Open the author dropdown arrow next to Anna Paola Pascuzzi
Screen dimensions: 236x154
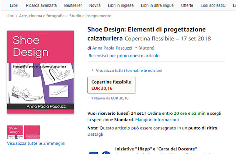[x=136, y=48]
